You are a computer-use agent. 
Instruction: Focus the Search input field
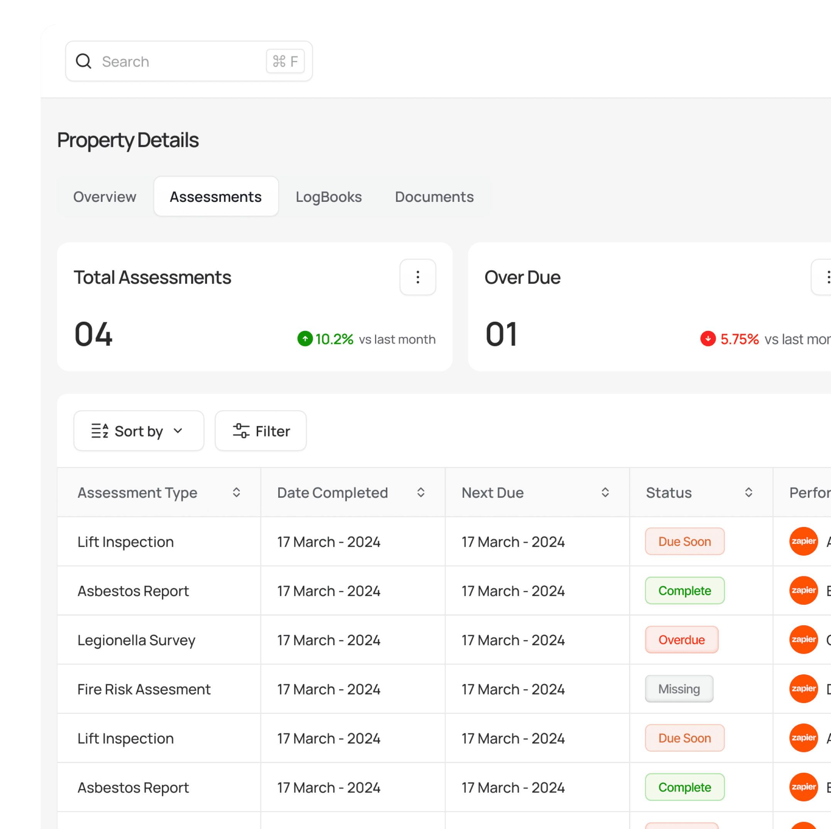point(189,61)
